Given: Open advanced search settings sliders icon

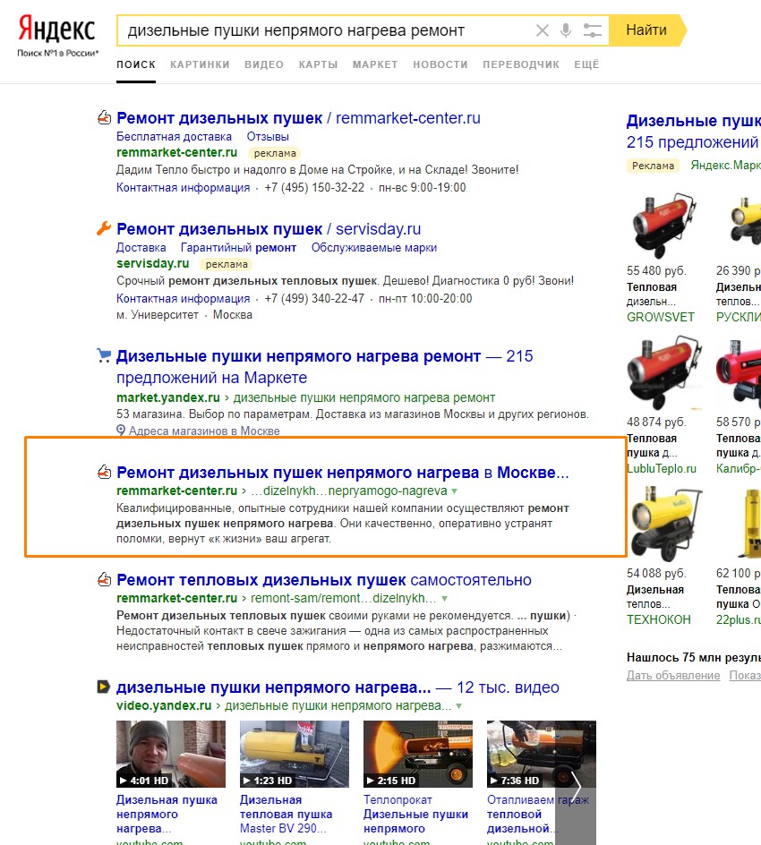Looking at the screenshot, I should coord(593,30).
